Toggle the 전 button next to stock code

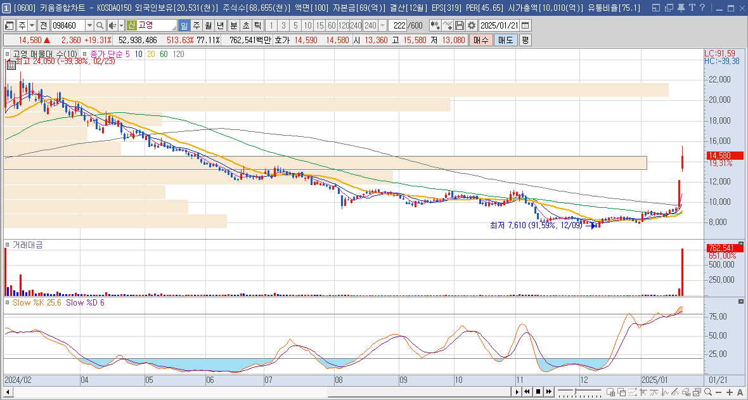[43, 25]
